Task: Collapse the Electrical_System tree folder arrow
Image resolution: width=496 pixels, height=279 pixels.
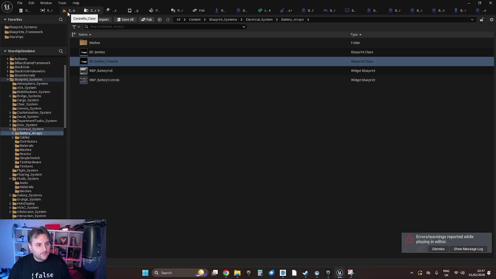Action: pyautogui.click(x=10, y=129)
